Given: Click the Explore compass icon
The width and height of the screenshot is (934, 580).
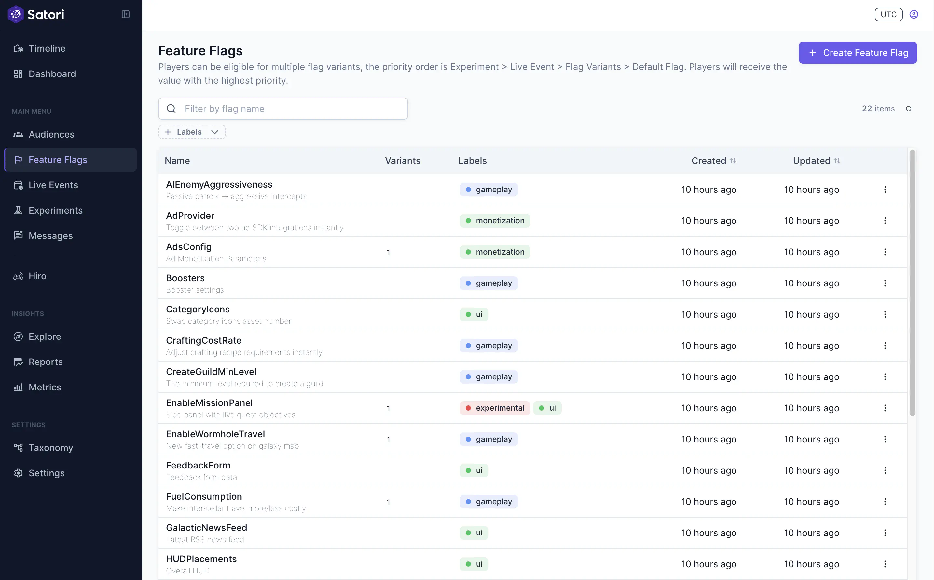Looking at the screenshot, I should click(19, 336).
